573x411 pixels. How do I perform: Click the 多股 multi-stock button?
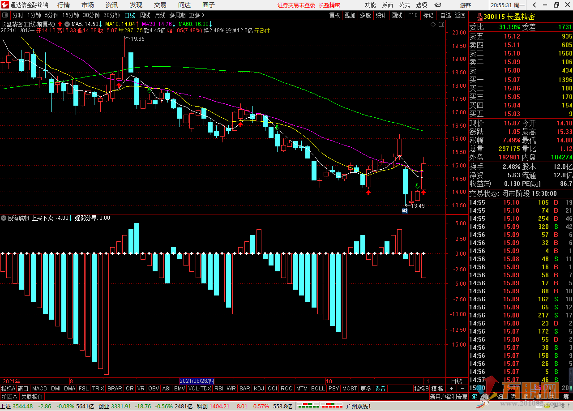coord(365,15)
